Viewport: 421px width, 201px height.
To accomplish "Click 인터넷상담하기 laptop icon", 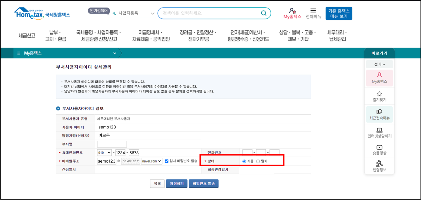I will (x=379, y=130).
